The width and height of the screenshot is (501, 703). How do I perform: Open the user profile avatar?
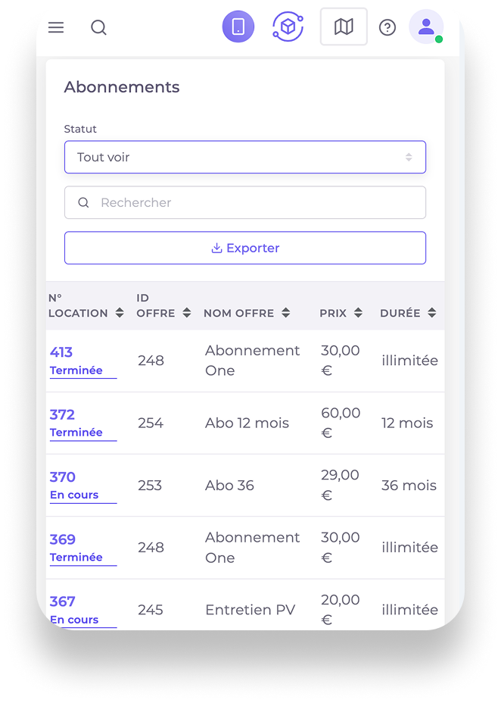426,27
